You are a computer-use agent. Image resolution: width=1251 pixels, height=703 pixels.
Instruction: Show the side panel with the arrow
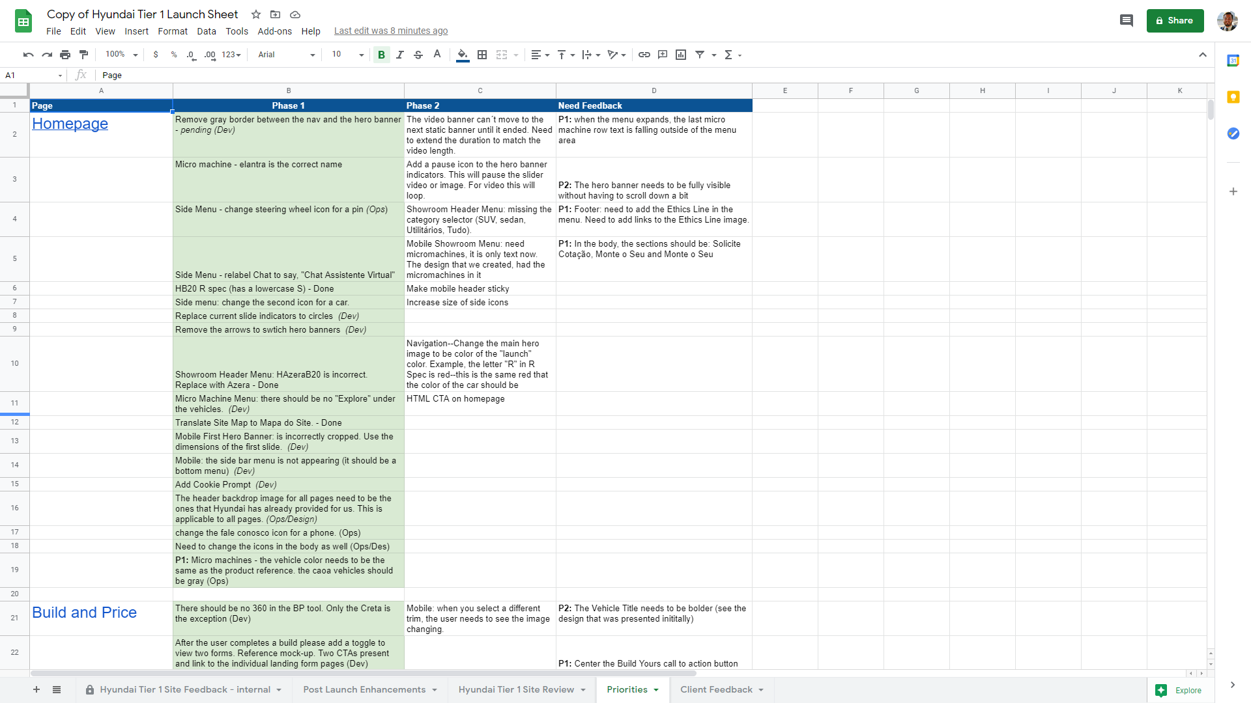(1232, 685)
